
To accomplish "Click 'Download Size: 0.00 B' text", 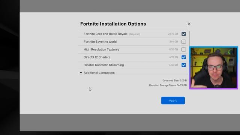I will point(174,81).
